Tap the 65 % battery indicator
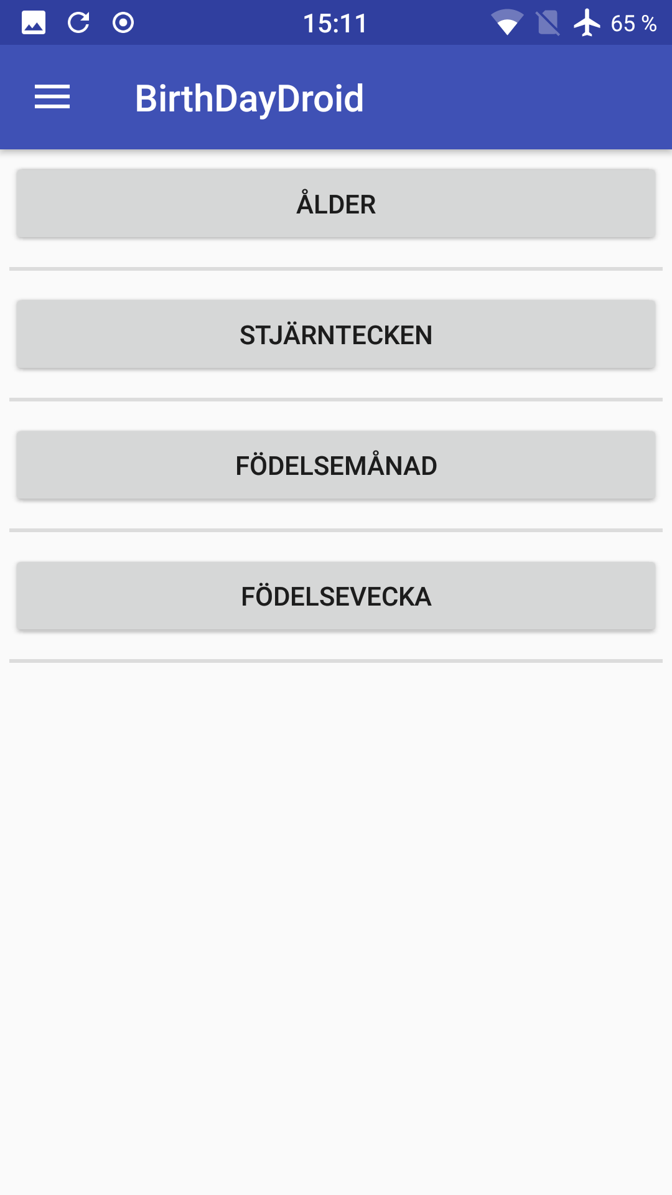Viewport: 672px width, 1195px height. point(633,24)
